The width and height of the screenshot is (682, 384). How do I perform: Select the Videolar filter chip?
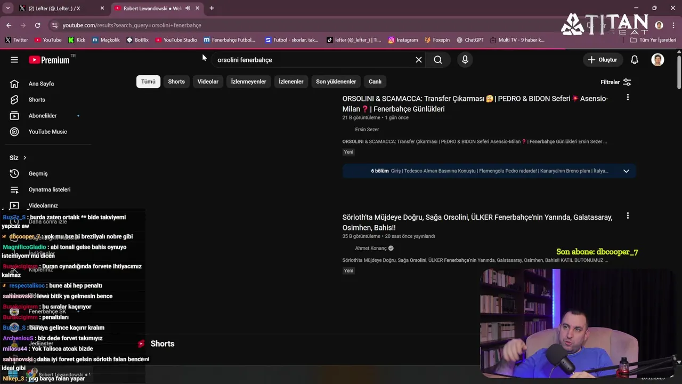pyautogui.click(x=208, y=82)
